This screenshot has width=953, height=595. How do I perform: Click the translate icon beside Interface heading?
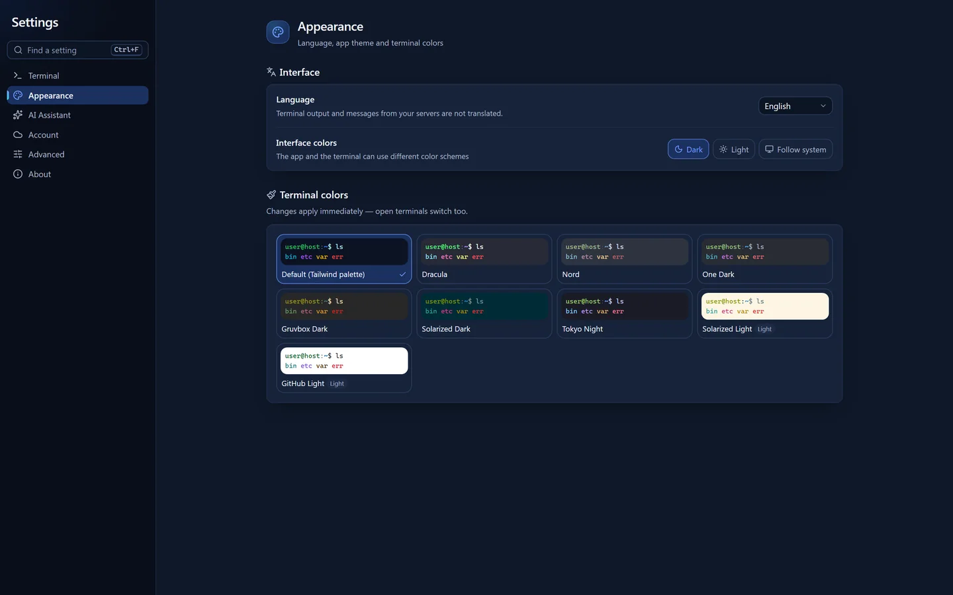(271, 72)
